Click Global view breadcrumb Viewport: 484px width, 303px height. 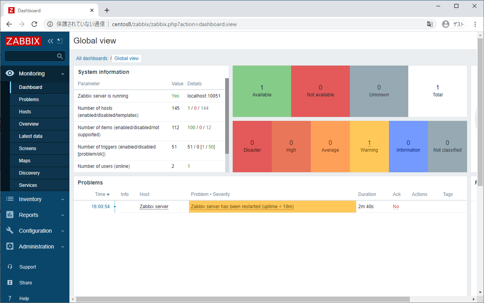pos(127,58)
